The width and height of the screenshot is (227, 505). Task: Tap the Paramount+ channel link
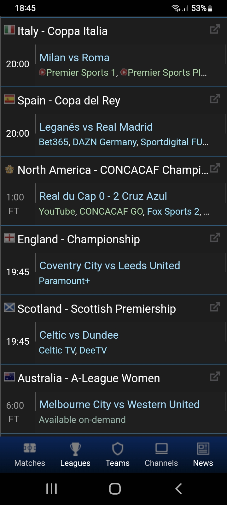(64, 281)
